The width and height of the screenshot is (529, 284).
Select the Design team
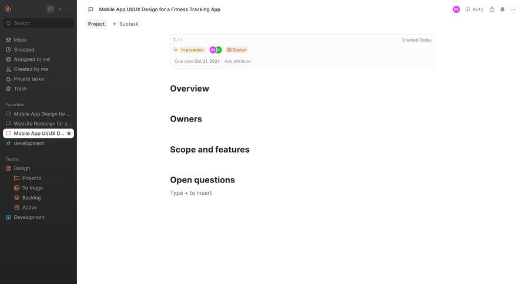tap(38, 168)
